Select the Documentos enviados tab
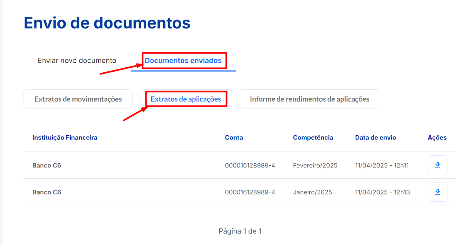 click(x=183, y=61)
